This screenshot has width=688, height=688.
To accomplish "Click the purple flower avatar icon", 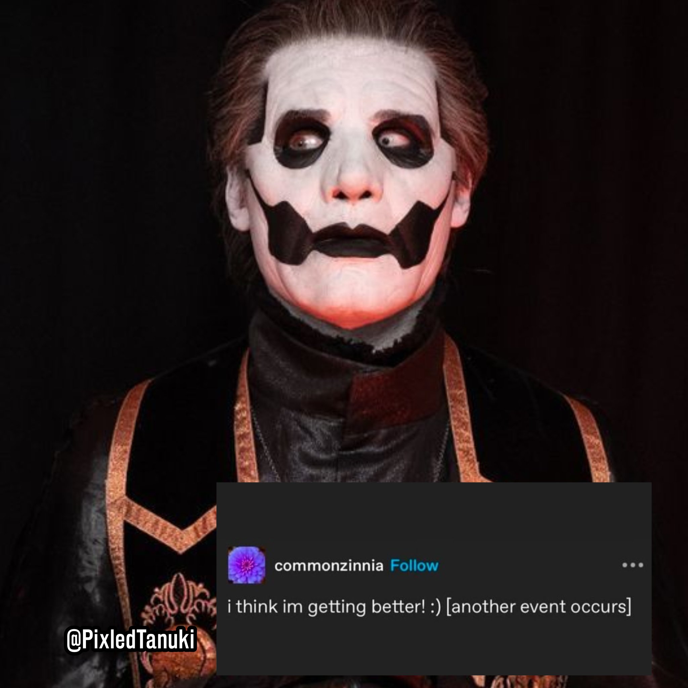I will [x=247, y=565].
